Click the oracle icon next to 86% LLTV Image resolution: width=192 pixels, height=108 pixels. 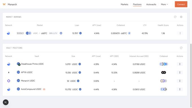(x=61, y=33)
